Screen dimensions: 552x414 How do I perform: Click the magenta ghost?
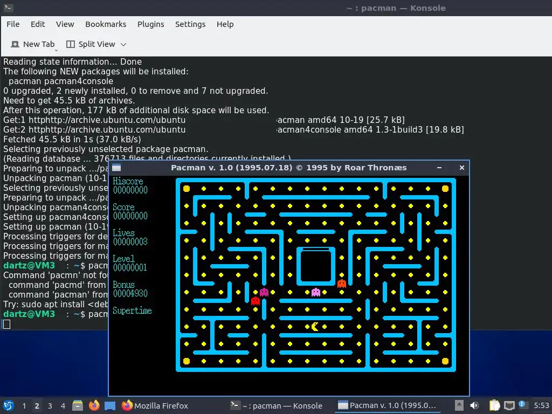point(264,292)
